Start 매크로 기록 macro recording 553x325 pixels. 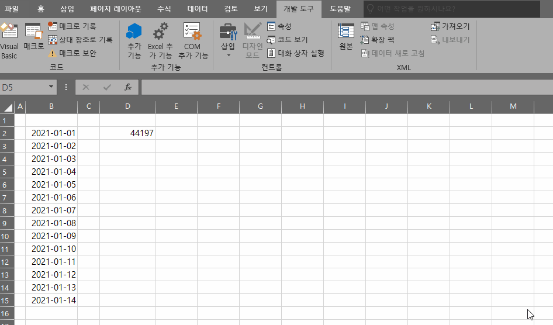[72, 26]
